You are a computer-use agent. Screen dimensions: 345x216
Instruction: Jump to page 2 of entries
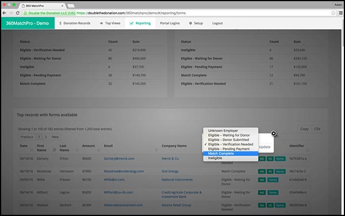click(46, 137)
